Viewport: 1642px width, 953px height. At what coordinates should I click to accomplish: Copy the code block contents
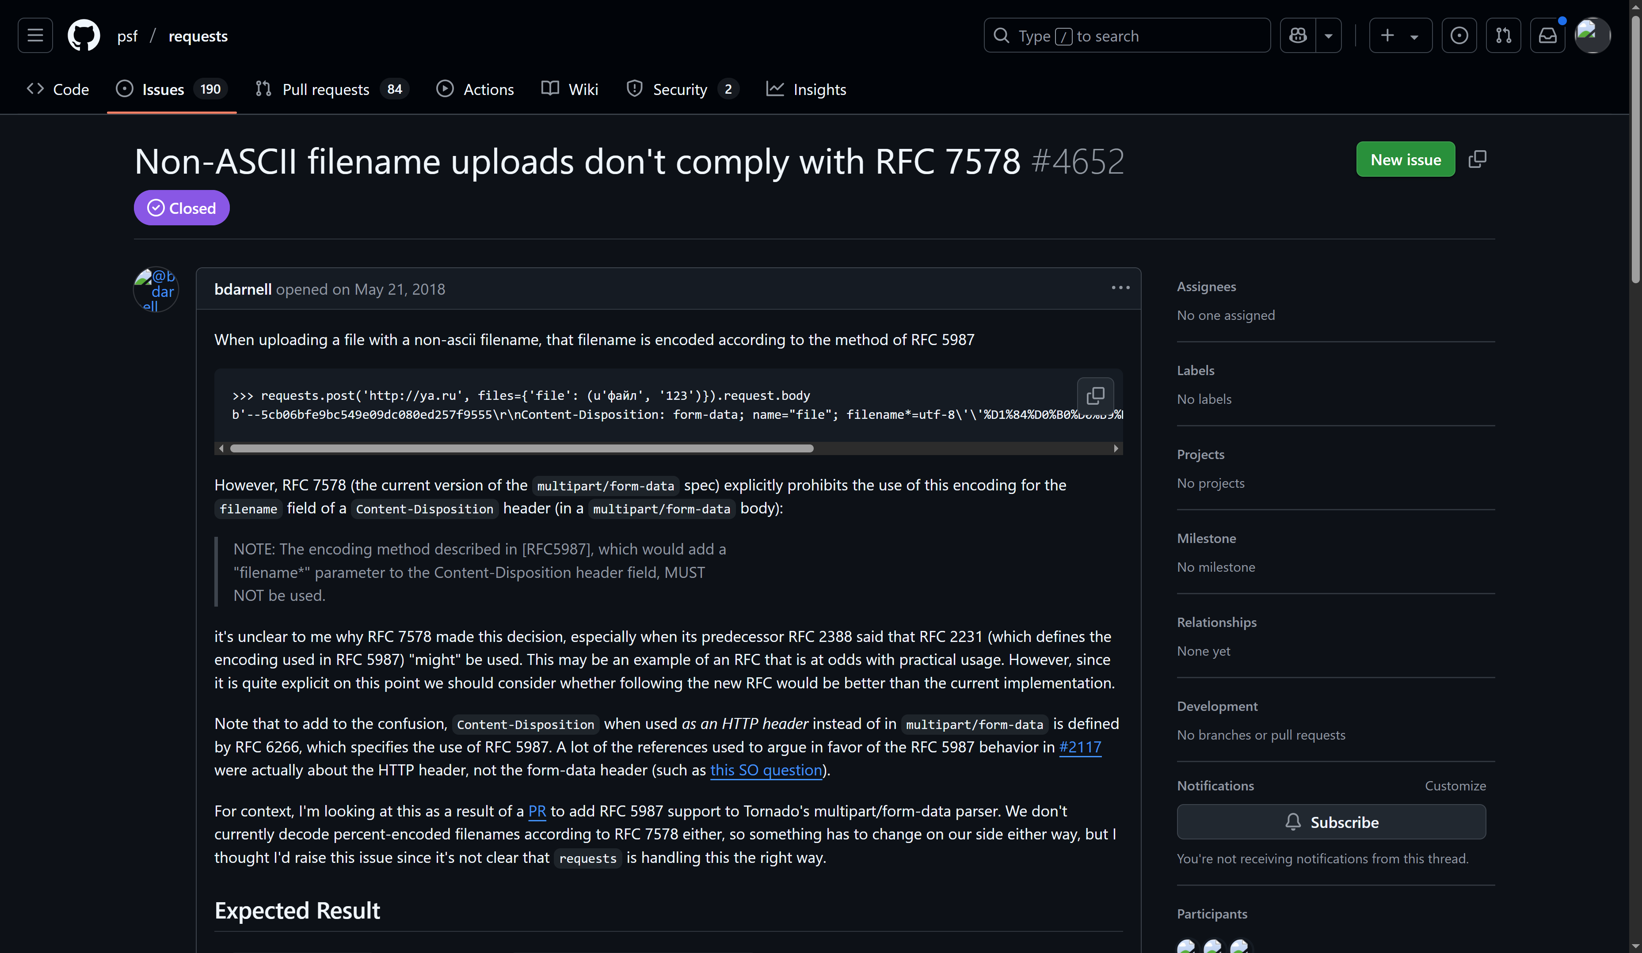coord(1095,395)
